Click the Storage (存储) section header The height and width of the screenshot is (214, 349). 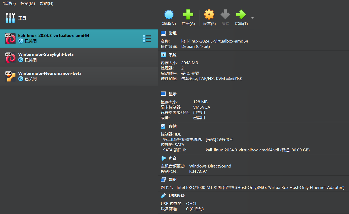pos(172,126)
